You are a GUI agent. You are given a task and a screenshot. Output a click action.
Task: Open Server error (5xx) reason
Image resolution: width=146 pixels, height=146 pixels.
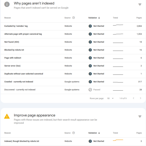click(x=12, y=66)
